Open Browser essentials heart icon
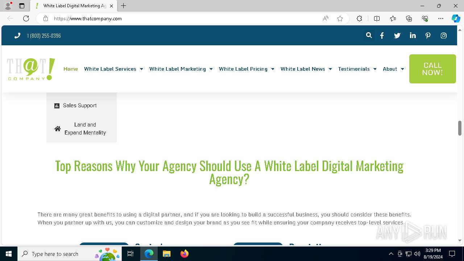The image size is (464, 261). click(x=425, y=18)
